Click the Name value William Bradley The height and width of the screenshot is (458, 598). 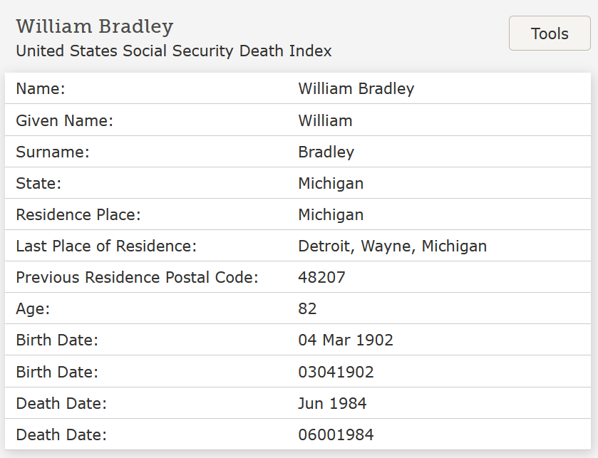click(356, 89)
